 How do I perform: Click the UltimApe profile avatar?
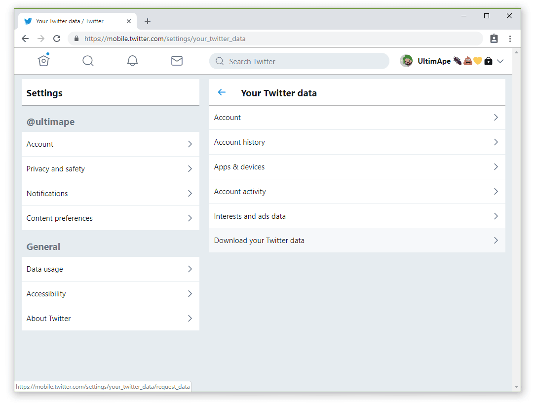click(x=406, y=60)
